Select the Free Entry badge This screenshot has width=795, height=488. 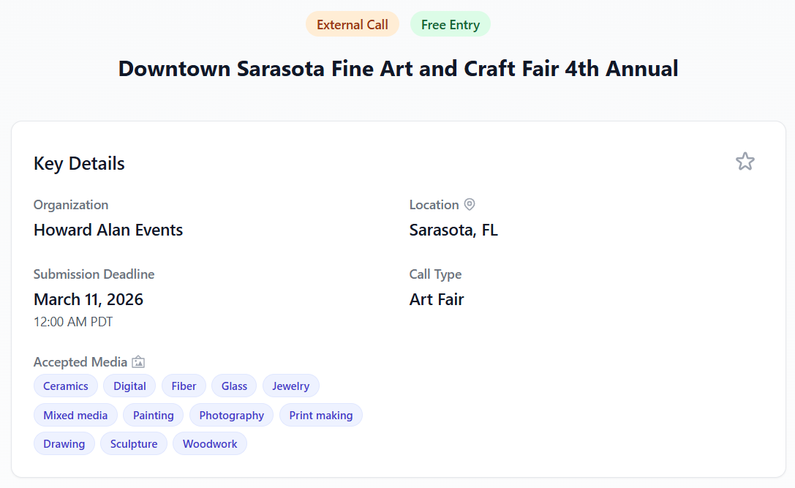[x=450, y=23]
